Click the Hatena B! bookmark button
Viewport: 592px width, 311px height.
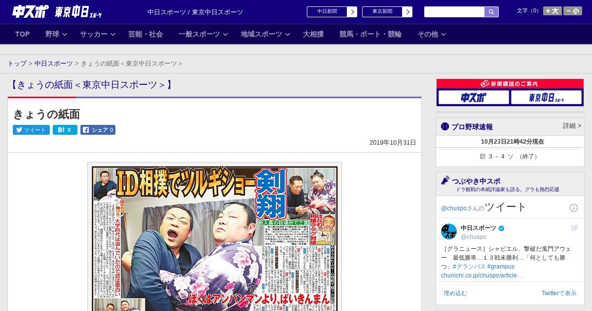65,130
